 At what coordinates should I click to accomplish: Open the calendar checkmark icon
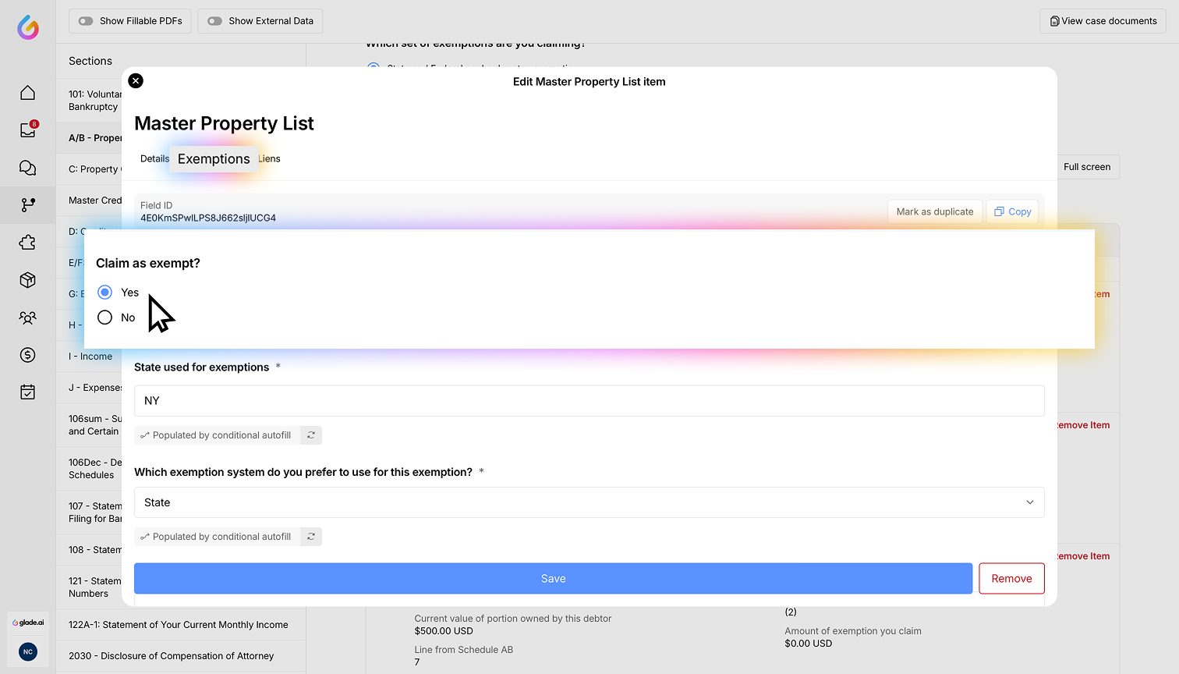coord(27,392)
